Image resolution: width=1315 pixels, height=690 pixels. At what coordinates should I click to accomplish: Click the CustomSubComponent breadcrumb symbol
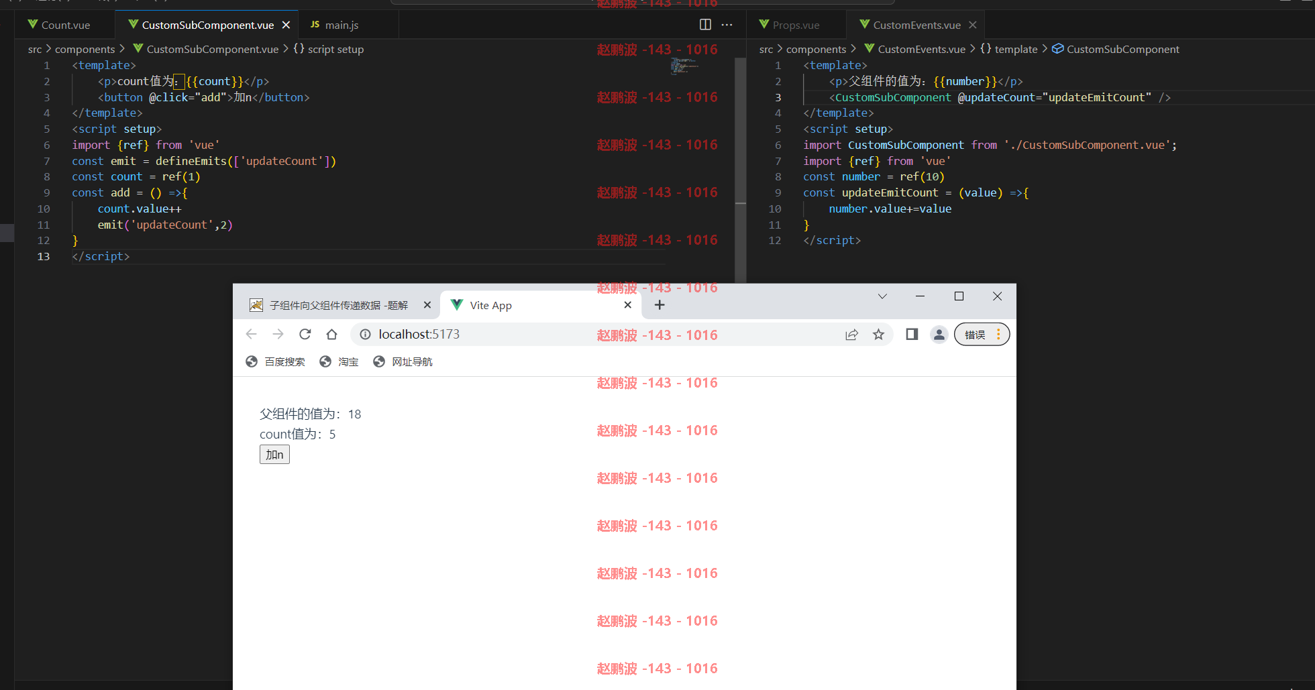click(x=1116, y=49)
